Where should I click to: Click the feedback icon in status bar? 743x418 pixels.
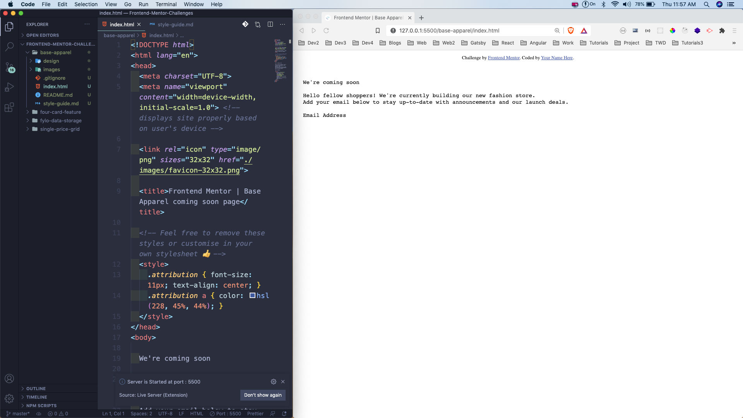pos(272,414)
